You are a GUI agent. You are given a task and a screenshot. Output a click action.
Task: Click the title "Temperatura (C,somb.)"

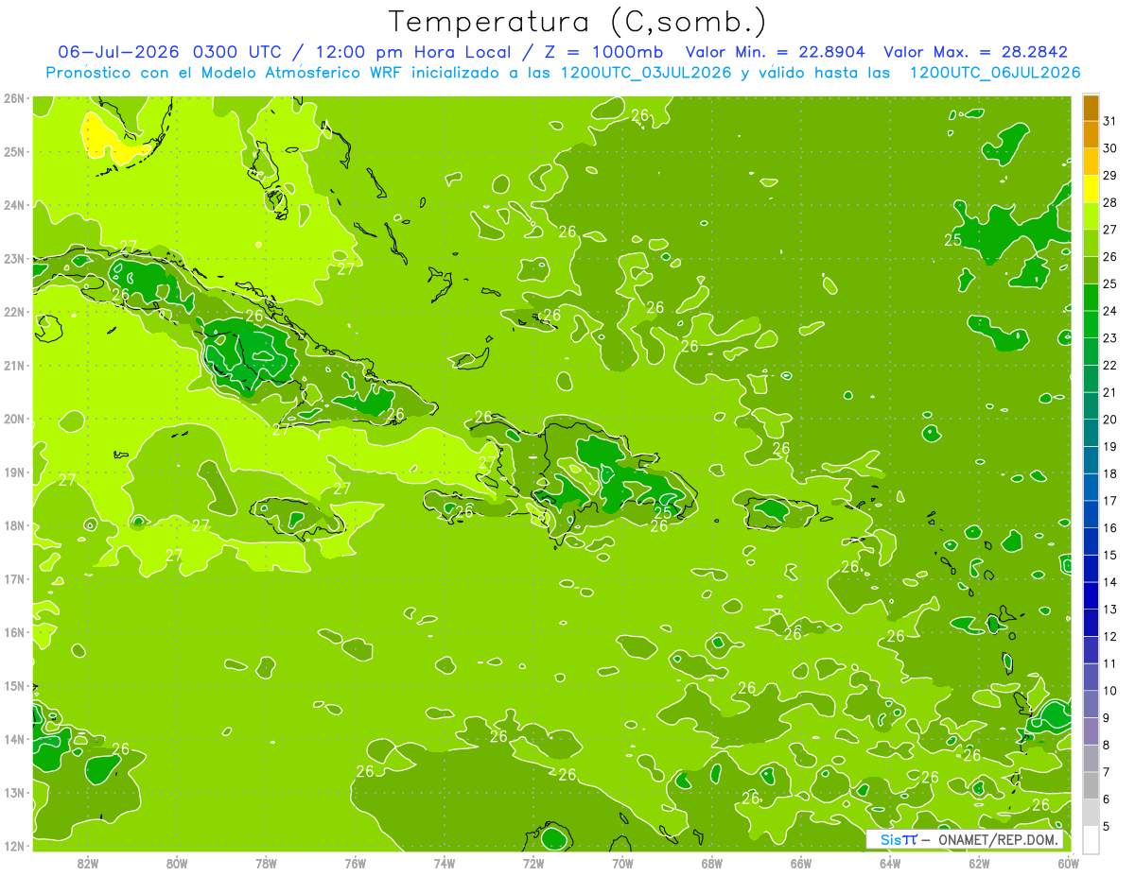click(x=579, y=22)
